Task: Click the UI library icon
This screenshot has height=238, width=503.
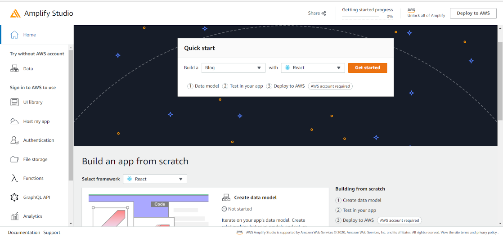Action: click(14, 102)
